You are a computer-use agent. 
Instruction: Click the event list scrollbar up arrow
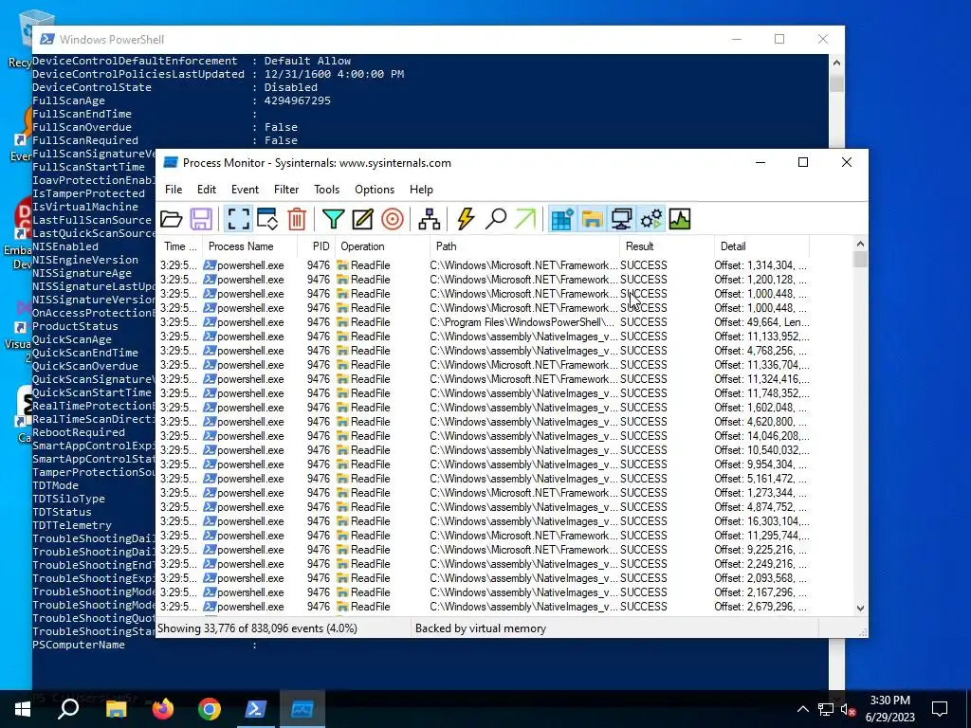click(x=860, y=244)
